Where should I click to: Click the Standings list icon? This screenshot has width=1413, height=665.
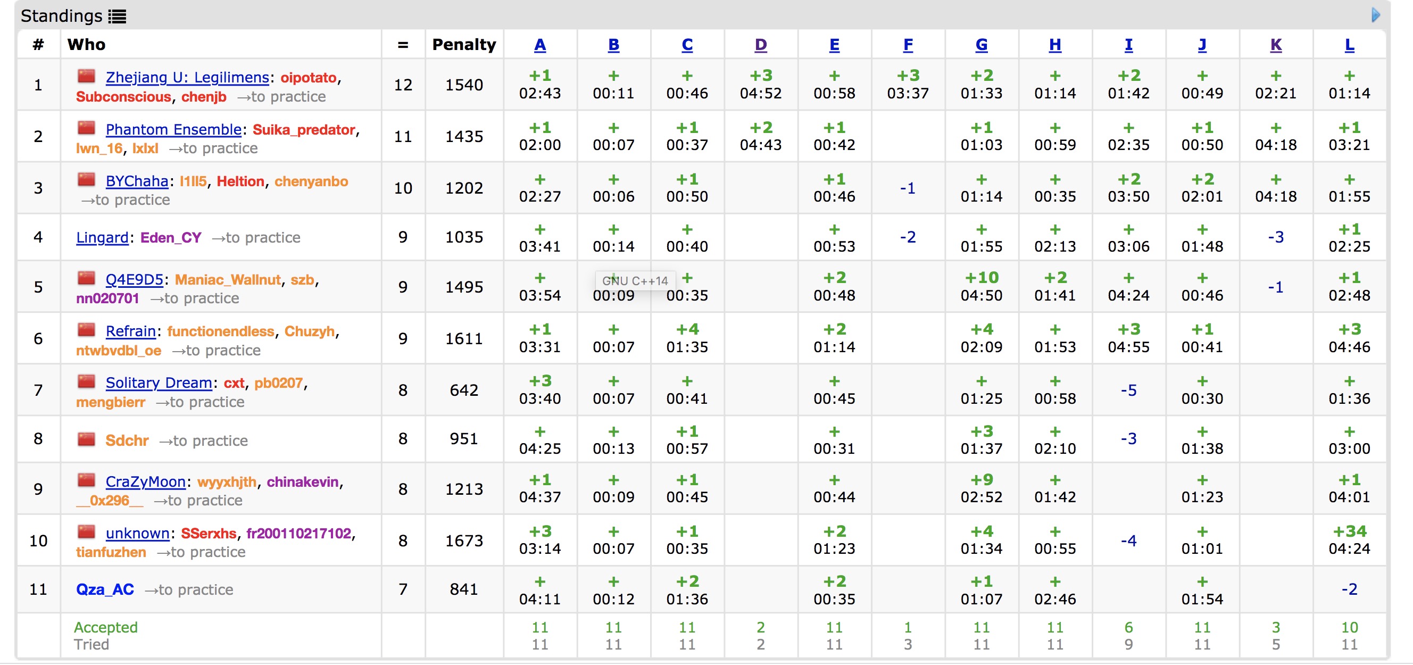tap(117, 16)
